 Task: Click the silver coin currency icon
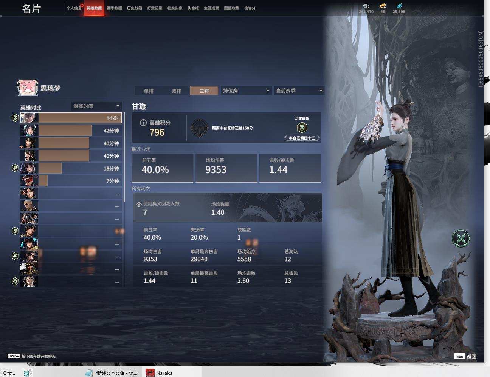(x=366, y=6)
